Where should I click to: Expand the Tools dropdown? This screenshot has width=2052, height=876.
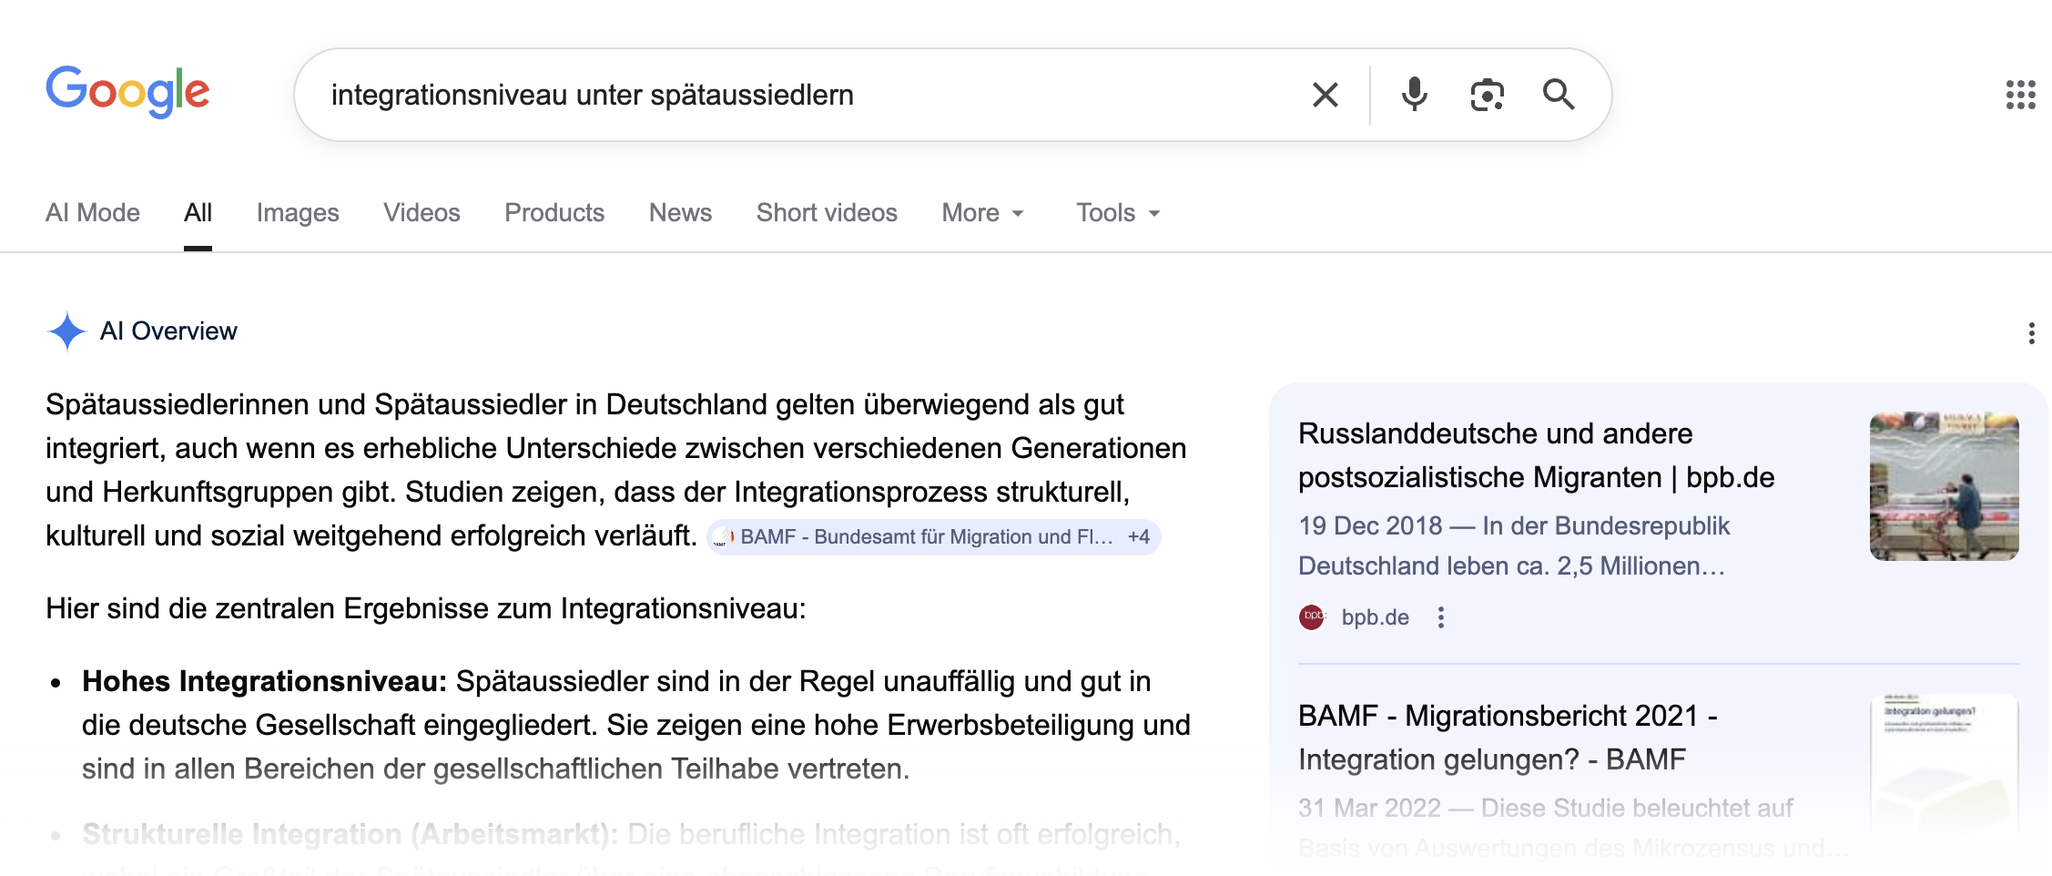click(x=1118, y=213)
